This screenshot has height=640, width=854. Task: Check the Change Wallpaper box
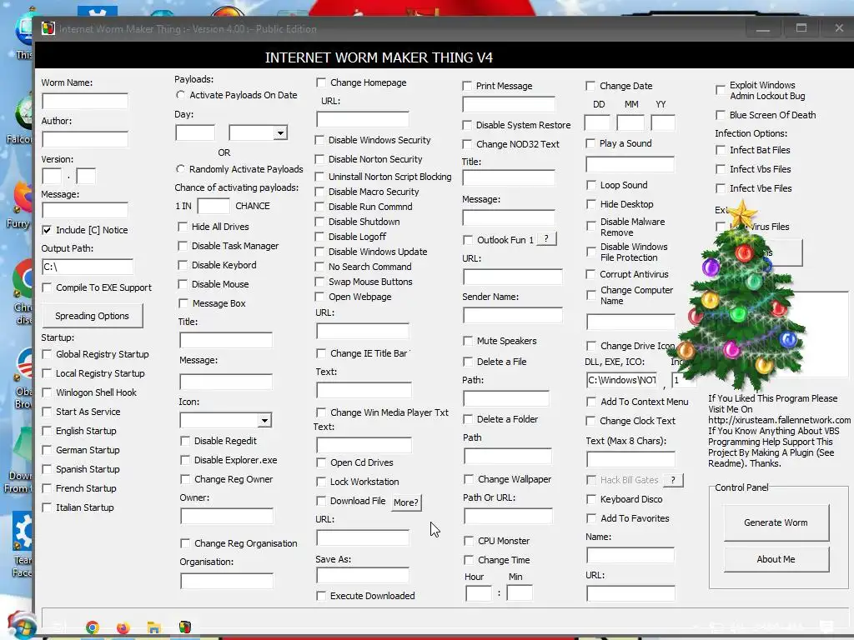[x=469, y=479]
